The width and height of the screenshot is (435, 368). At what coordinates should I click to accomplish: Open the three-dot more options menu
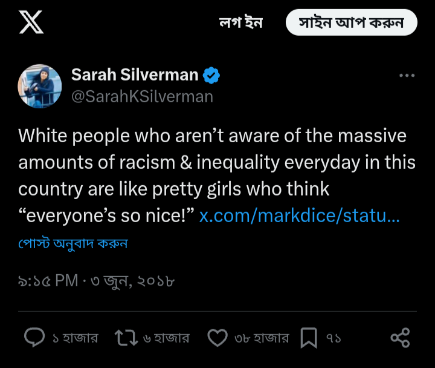[407, 75]
